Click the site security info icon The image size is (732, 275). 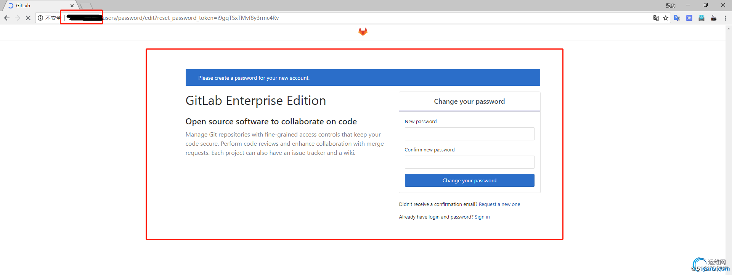pyautogui.click(x=40, y=18)
